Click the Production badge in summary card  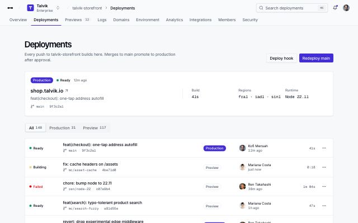41,80
